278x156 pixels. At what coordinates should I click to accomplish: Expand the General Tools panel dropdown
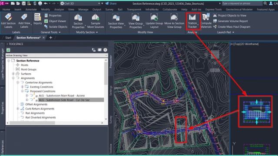(50, 32)
